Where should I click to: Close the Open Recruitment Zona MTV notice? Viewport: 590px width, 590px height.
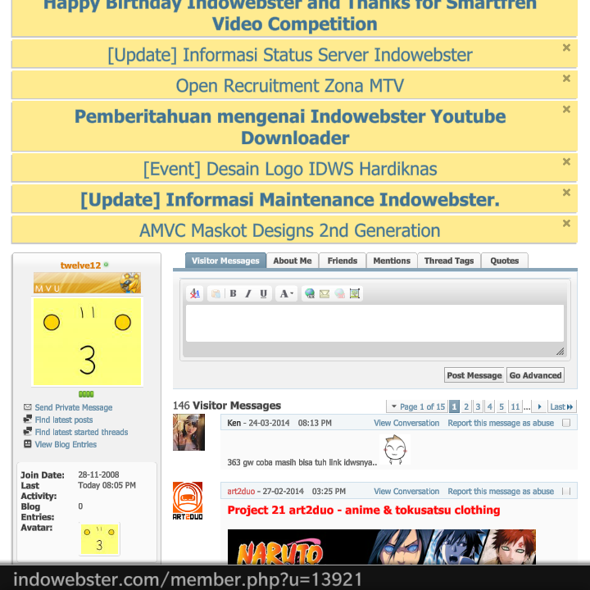[566, 79]
